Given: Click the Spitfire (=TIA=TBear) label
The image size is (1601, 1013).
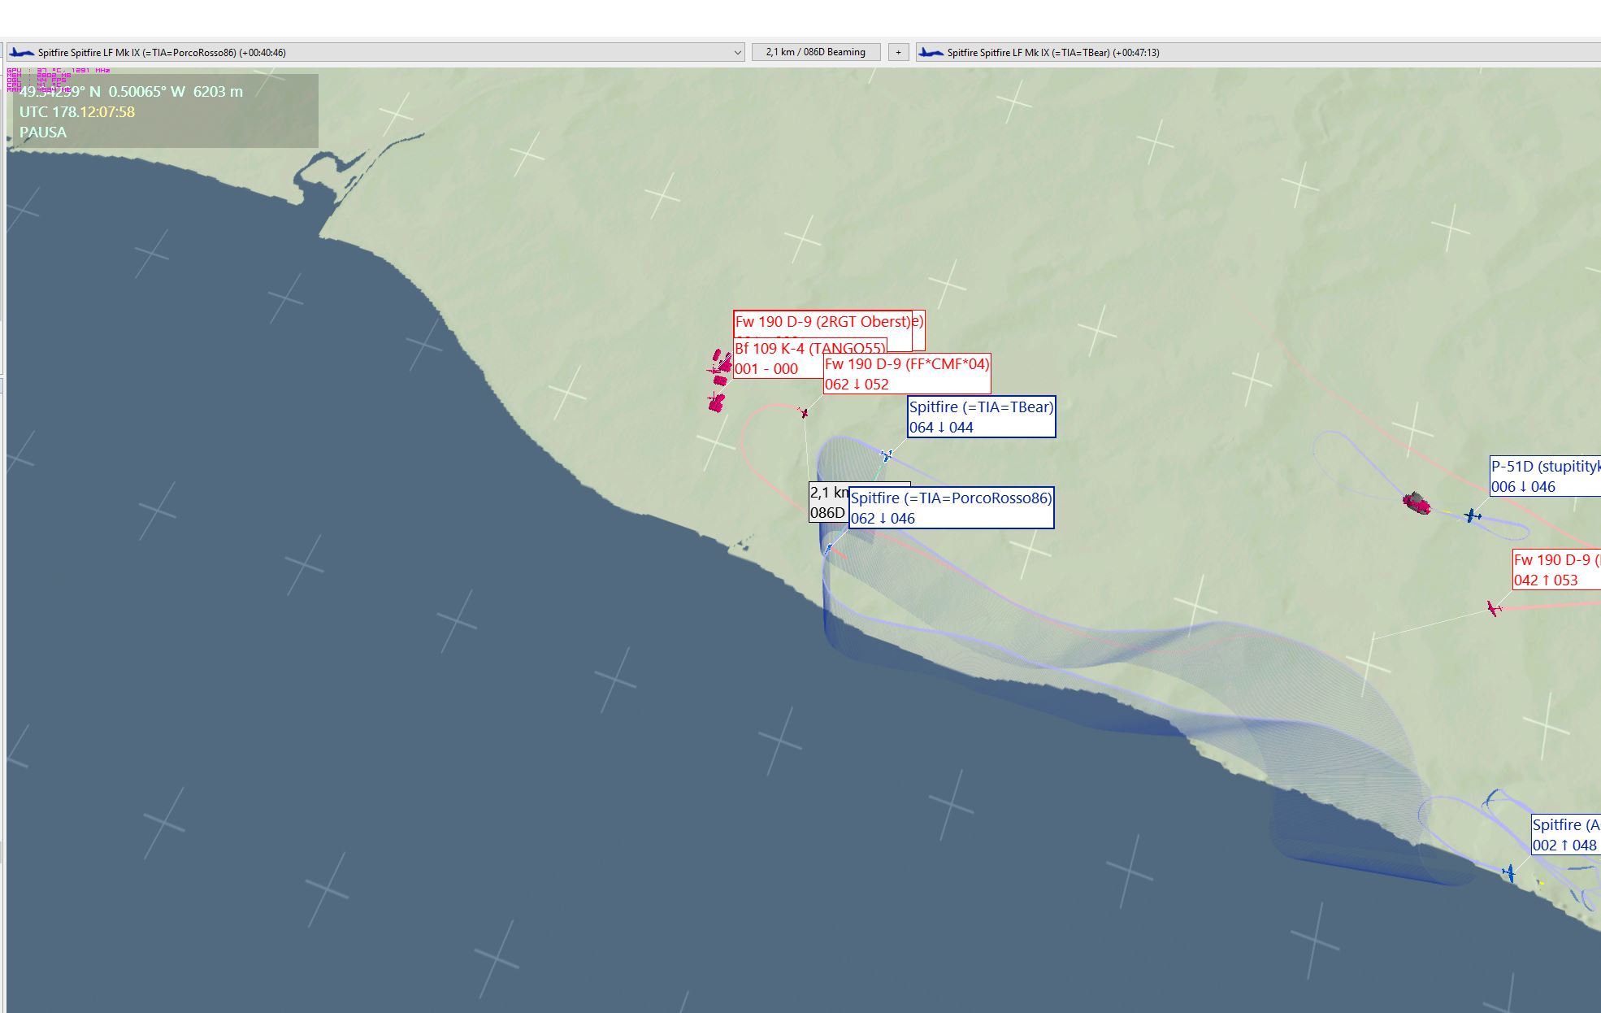Looking at the screenshot, I should click(x=981, y=417).
